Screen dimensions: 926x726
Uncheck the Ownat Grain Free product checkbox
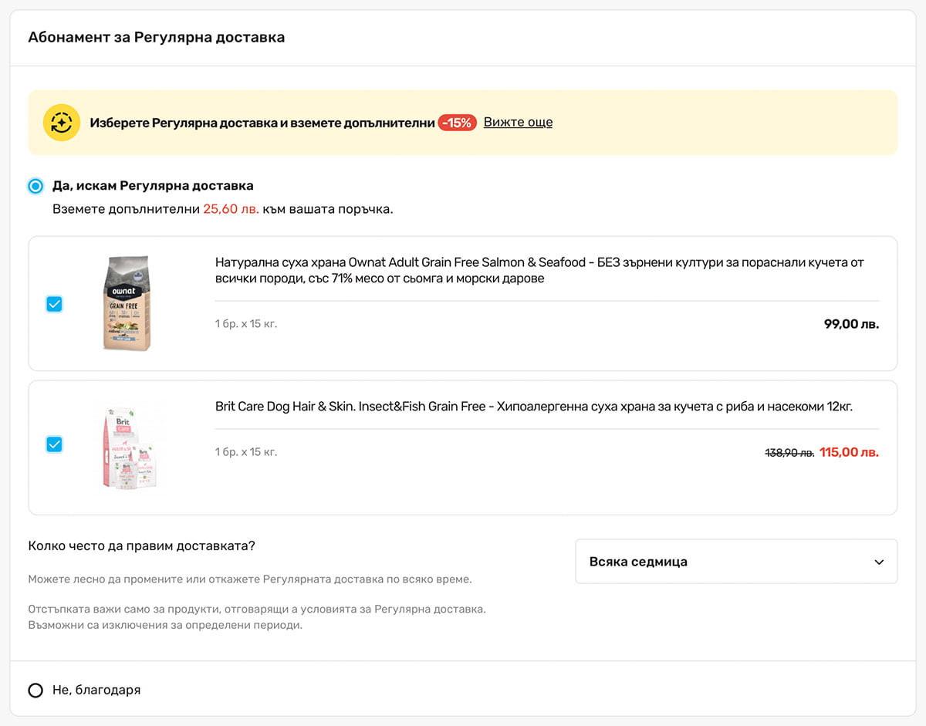54,304
